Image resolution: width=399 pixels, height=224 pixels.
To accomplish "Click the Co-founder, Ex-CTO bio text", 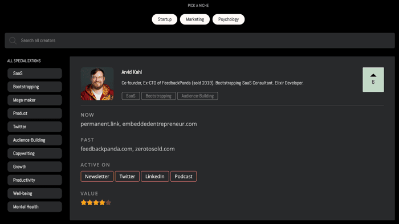I will pyautogui.click(x=213, y=83).
